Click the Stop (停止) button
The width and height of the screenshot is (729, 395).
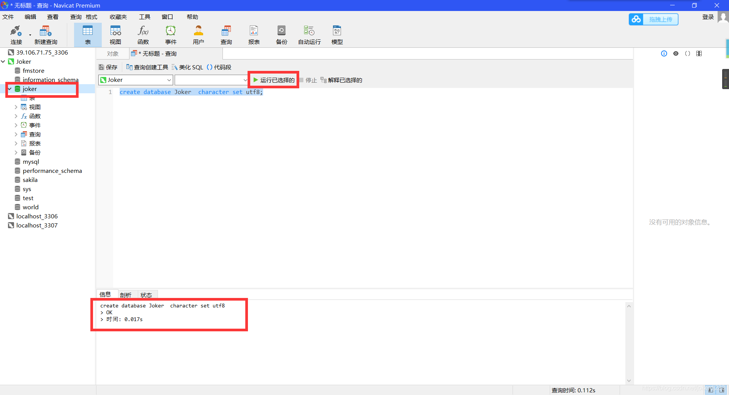(308, 80)
